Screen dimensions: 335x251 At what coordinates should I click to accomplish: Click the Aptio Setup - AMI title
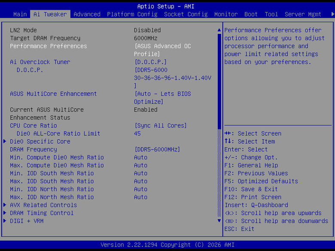[x=166, y=6]
